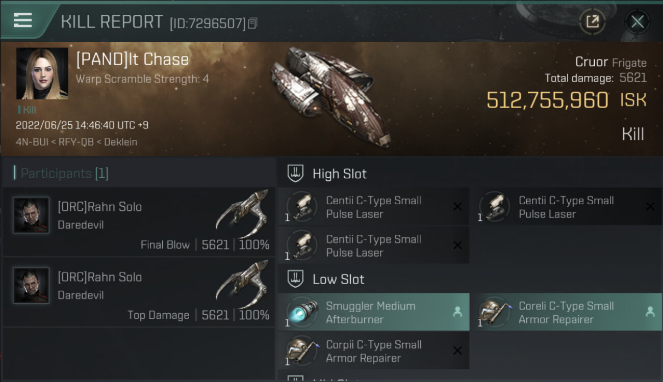Copy the kill report ID
663x382 pixels.
pos(253,23)
